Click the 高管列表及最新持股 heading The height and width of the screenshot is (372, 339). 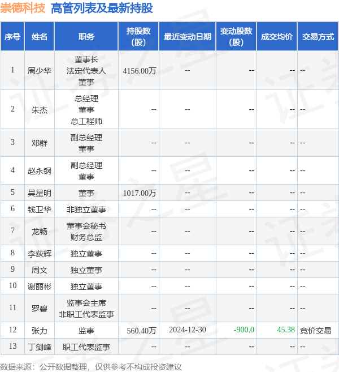pos(102,8)
